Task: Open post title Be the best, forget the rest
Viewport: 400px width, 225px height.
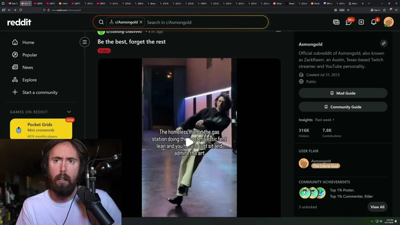Action: [132, 42]
